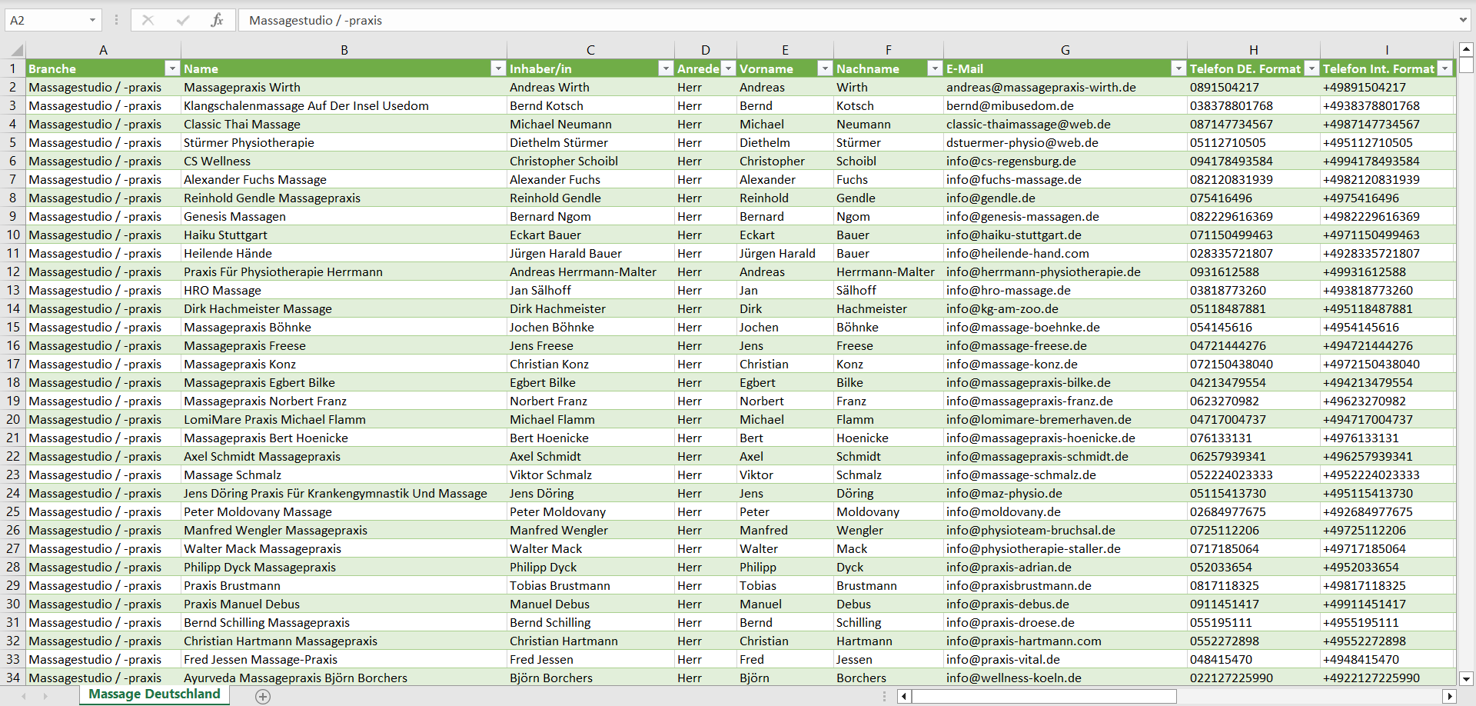
Task: Open the Inhaber/in filter dropdown
Action: point(666,68)
